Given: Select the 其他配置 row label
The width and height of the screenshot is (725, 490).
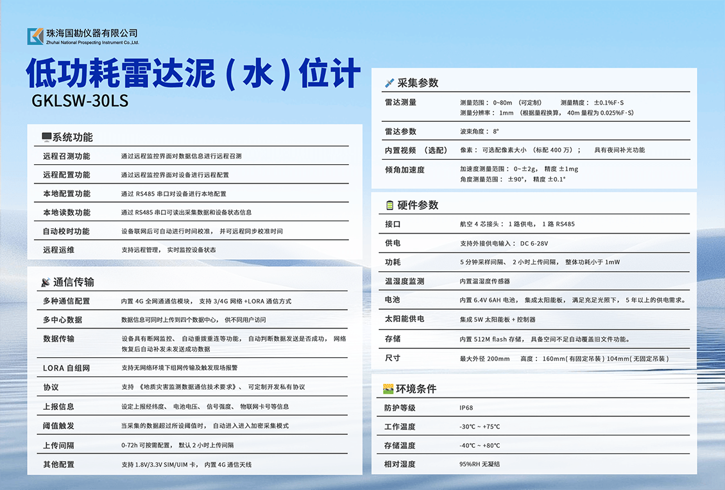Looking at the screenshot, I should tap(59, 464).
